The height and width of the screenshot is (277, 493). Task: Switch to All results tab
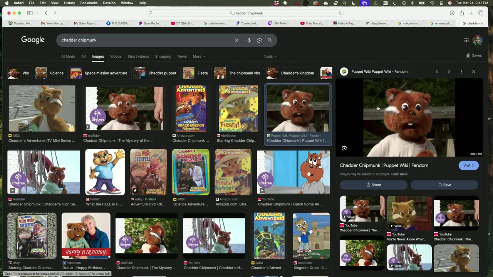click(x=83, y=57)
